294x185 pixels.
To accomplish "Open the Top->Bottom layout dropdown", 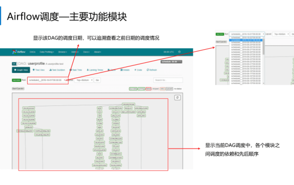I will (84, 80).
